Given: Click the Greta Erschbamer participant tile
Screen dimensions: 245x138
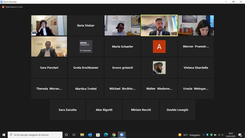Looking at the screenshot, I should (86, 67).
